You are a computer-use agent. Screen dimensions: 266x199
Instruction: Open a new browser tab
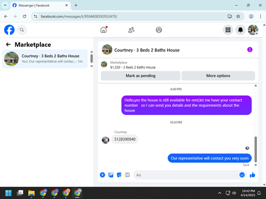(76, 5)
